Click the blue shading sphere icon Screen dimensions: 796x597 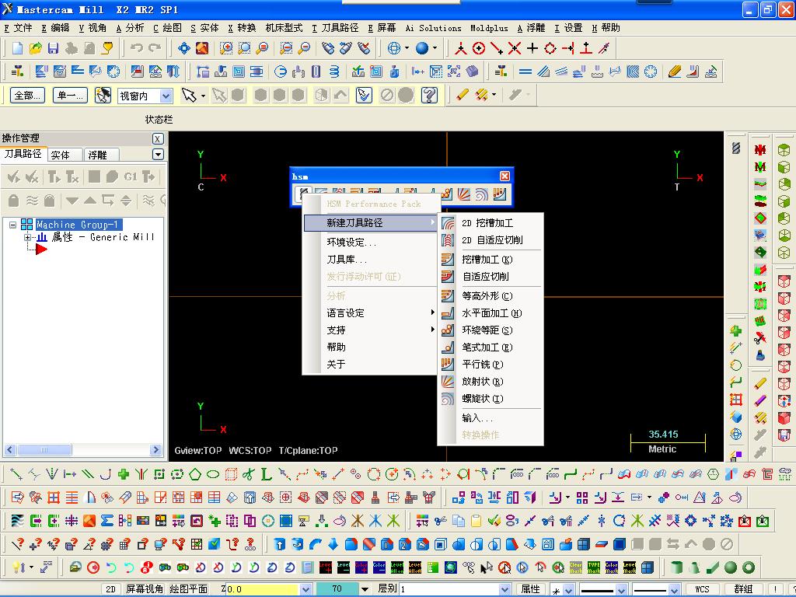(422, 48)
